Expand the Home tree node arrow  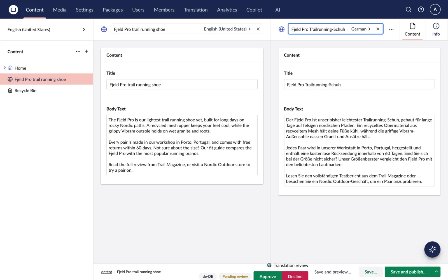click(5, 68)
